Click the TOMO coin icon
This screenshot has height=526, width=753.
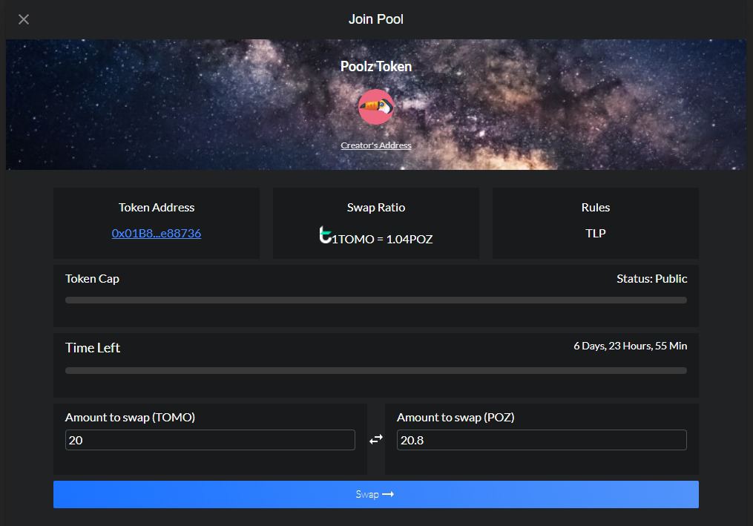pyautogui.click(x=325, y=235)
